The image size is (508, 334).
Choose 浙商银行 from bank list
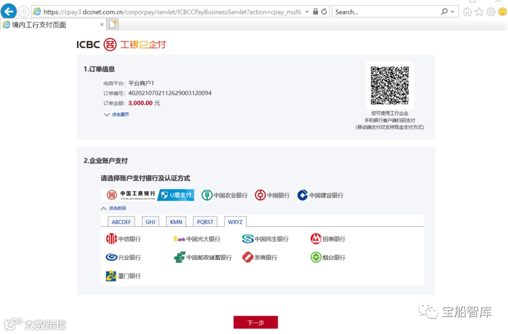[260, 257]
